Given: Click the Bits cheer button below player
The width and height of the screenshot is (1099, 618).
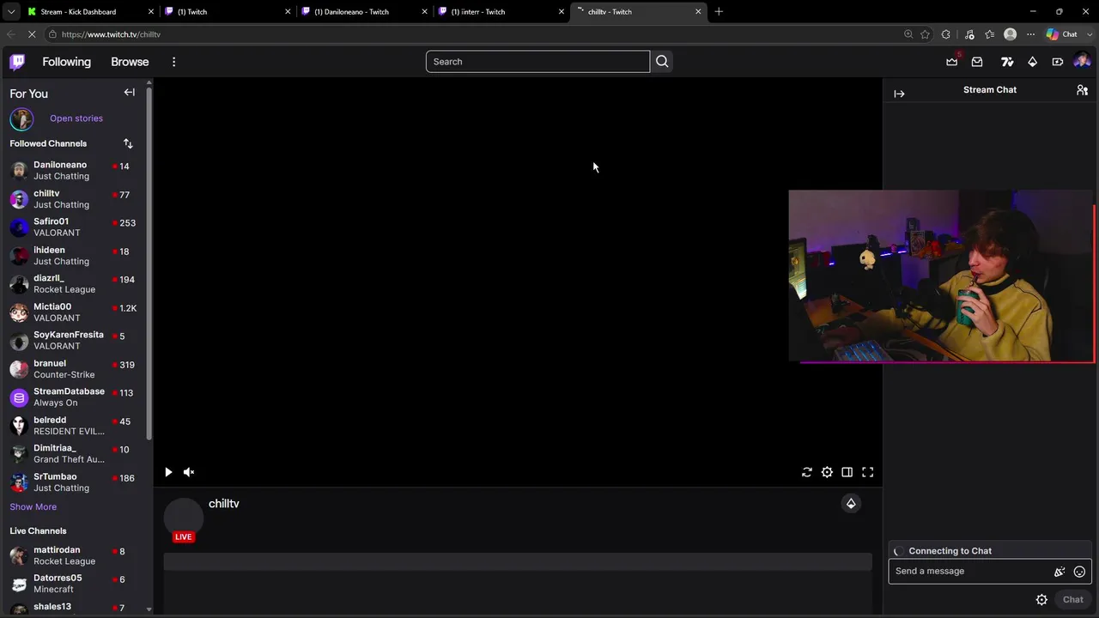Looking at the screenshot, I should click(851, 504).
